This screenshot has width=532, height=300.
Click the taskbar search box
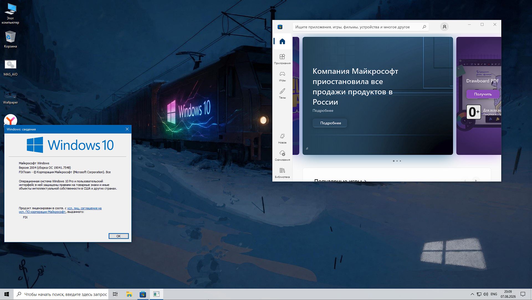point(61,294)
